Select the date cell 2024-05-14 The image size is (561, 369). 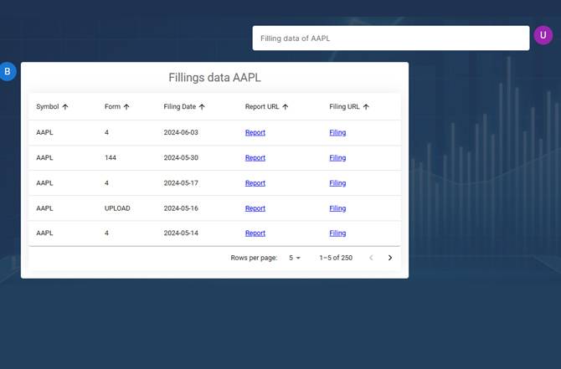(181, 233)
